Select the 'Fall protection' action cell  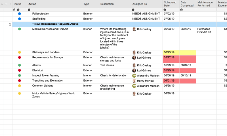[54, 14]
